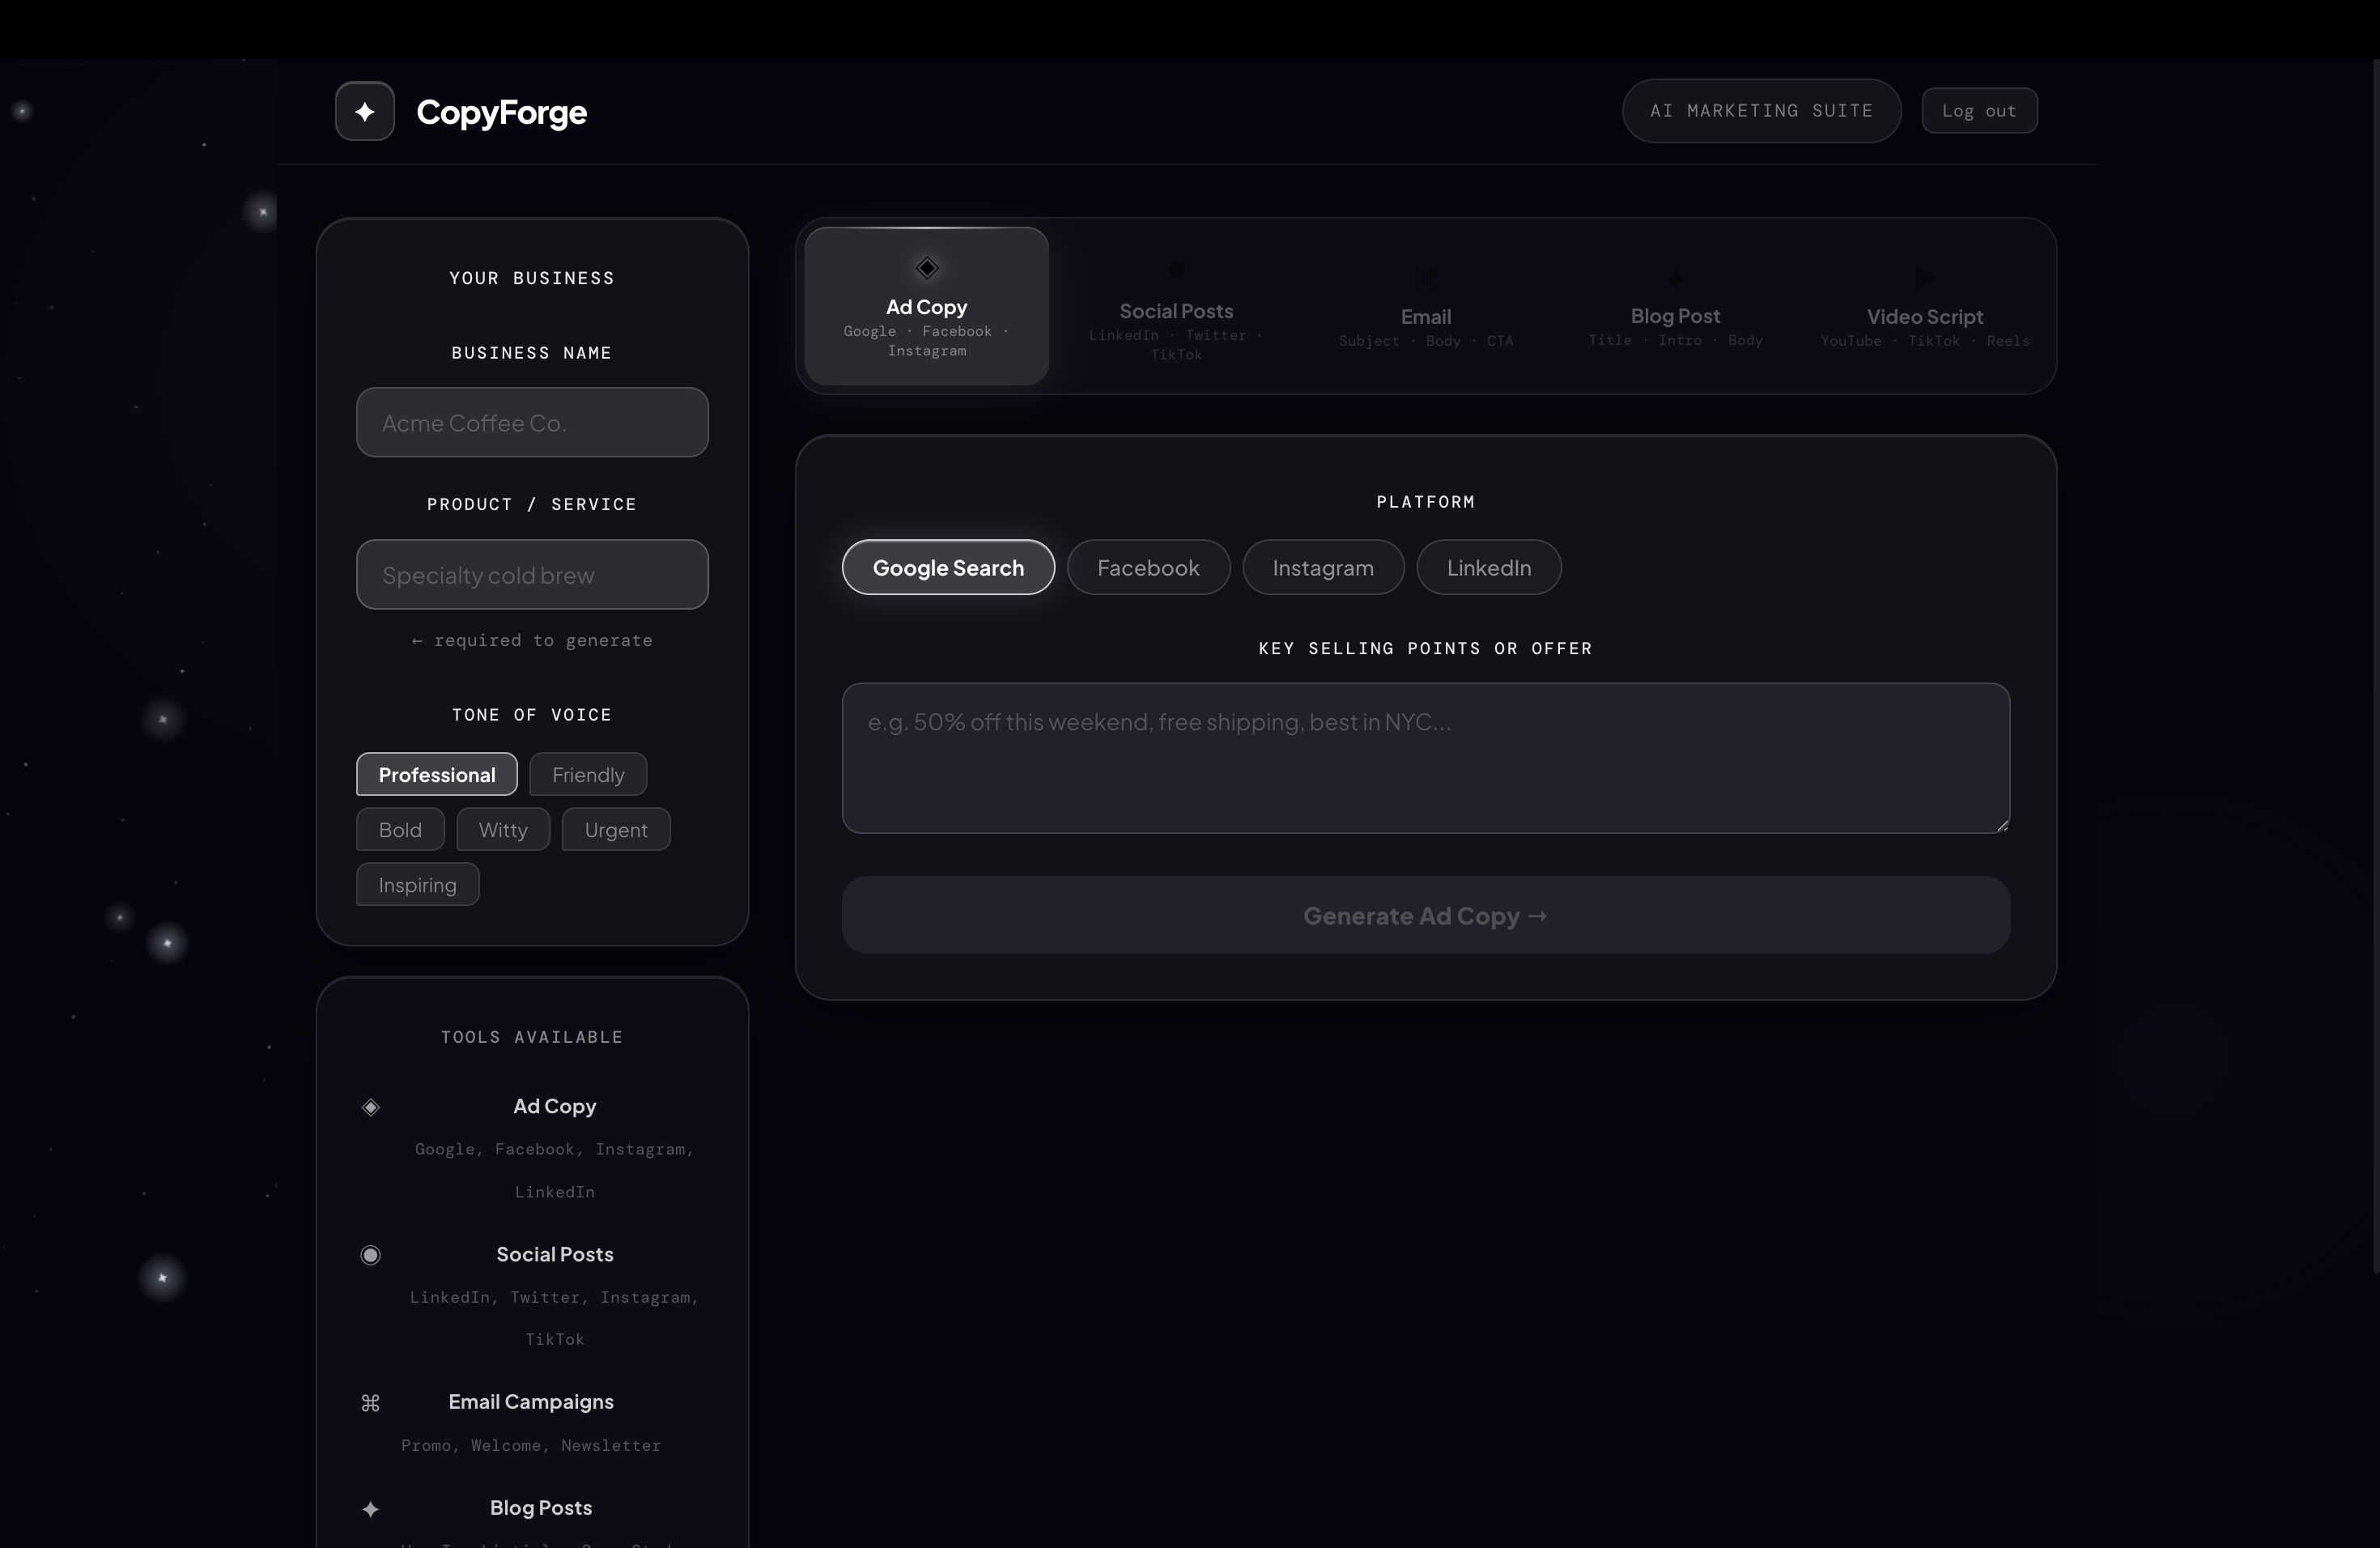This screenshot has width=2380, height=1548.
Task: Select the Friendly tone of voice
Action: point(587,774)
